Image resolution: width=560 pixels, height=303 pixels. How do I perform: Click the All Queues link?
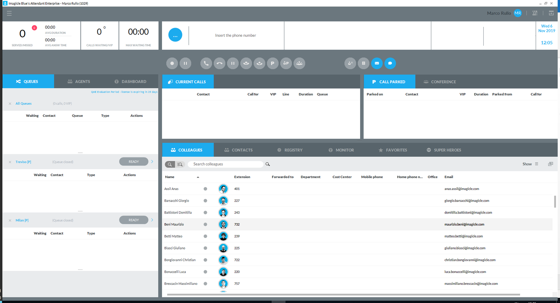[23, 104]
